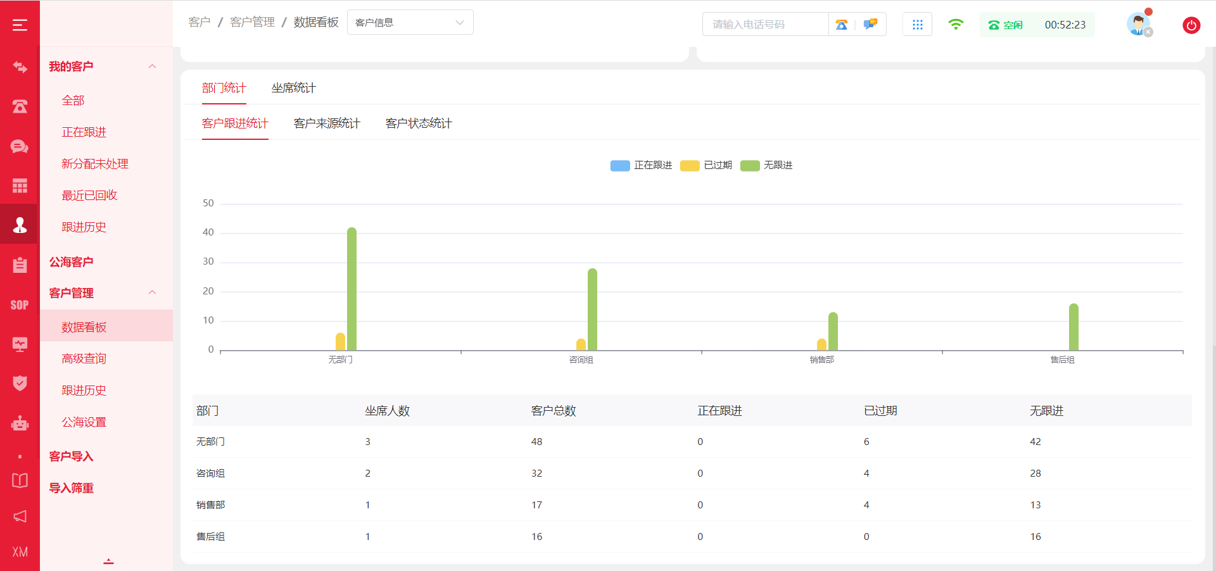Open 公海设置 in the sidebar
Image resolution: width=1216 pixels, height=571 pixels.
click(x=84, y=422)
